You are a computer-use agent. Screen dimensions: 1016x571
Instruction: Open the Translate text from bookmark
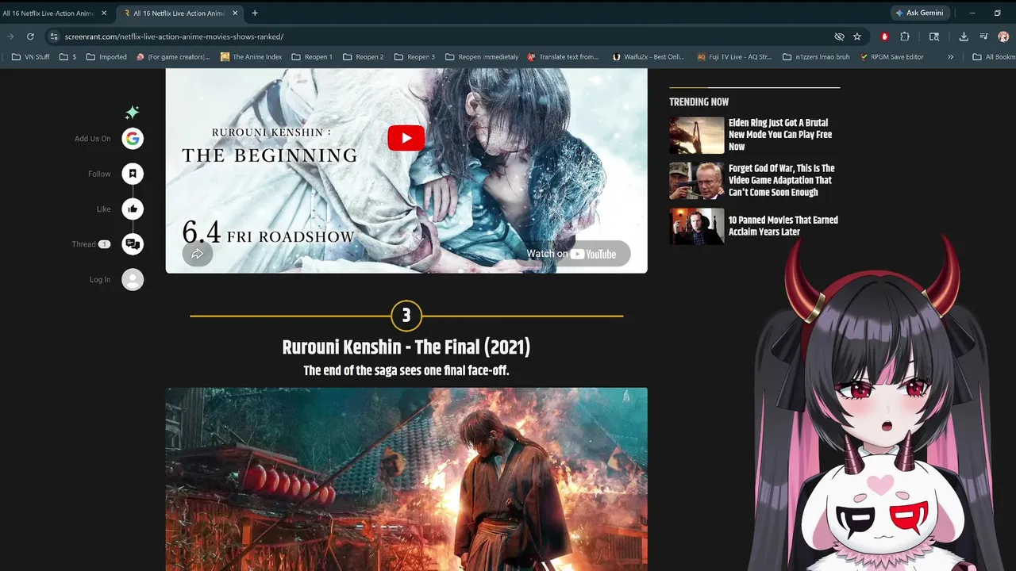(563, 57)
